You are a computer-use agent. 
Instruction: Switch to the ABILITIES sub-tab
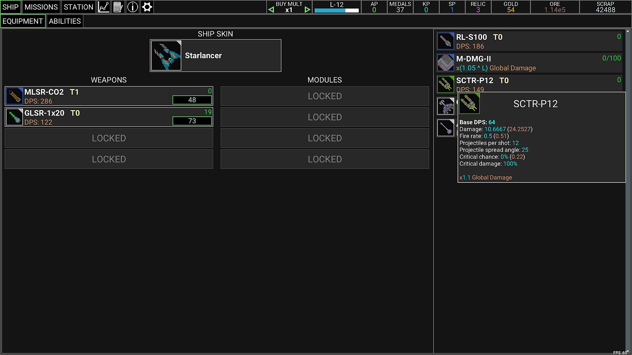pos(65,21)
